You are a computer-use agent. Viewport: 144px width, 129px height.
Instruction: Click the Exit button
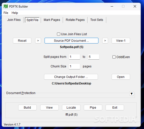(x=115, y=107)
